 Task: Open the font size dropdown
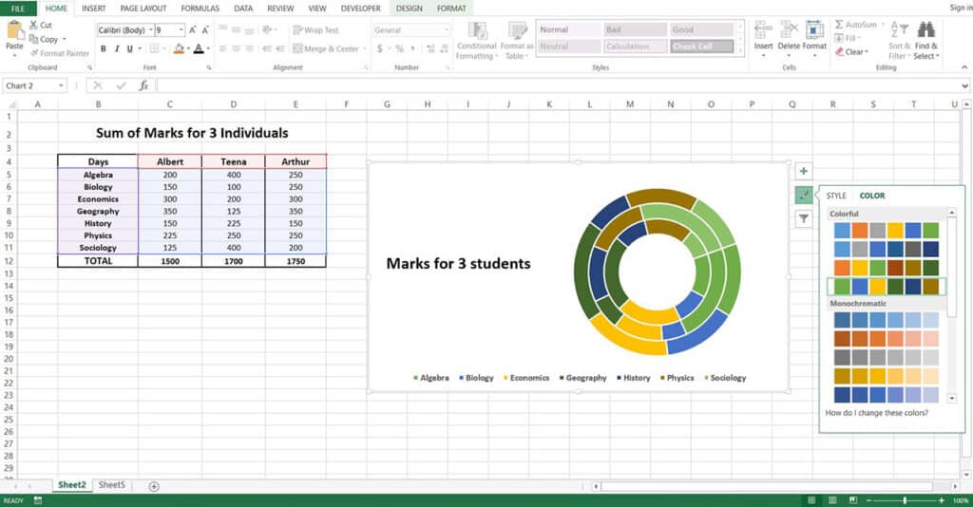coord(182,30)
